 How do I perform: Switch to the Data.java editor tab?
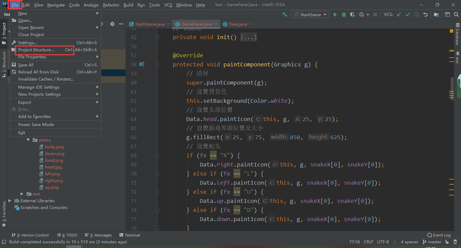pos(238,24)
